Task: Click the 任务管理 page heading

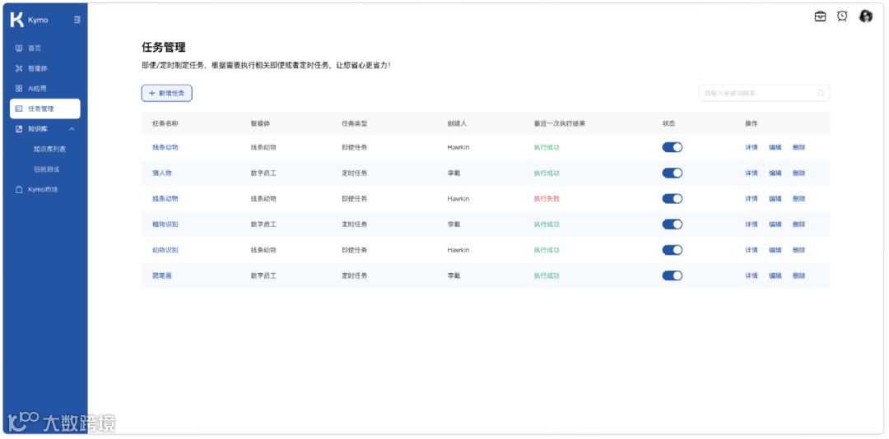Action: 163,48
